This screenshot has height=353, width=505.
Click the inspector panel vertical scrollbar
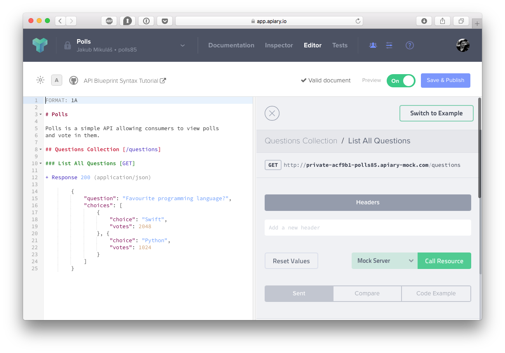pos(479,148)
